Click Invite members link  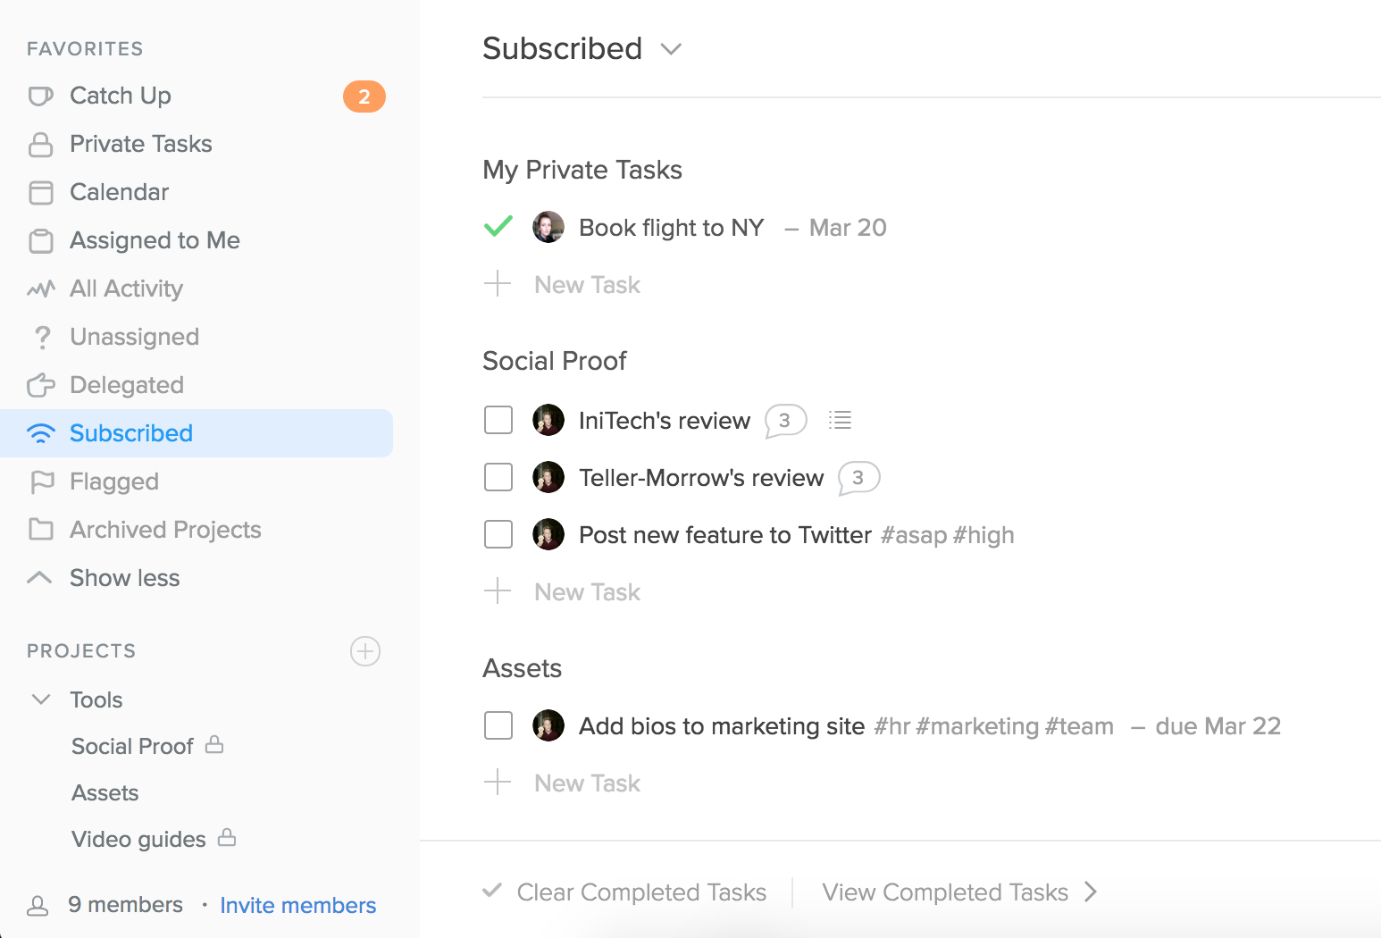point(298,906)
